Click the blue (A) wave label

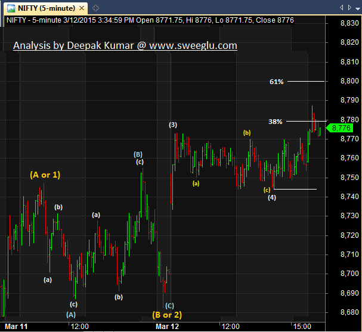(71, 315)
